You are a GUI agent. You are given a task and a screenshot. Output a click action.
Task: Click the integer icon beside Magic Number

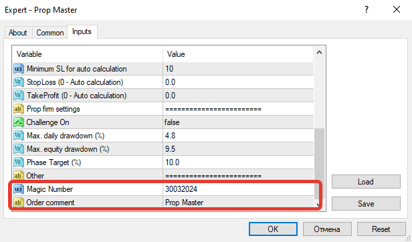point(19,189)
